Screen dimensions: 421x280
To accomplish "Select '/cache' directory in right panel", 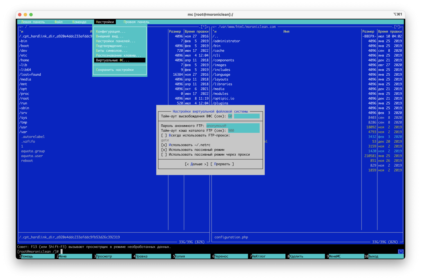I will coord(218,51).
